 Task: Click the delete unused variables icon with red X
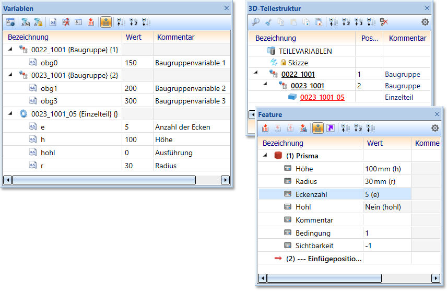pos(66,22)
